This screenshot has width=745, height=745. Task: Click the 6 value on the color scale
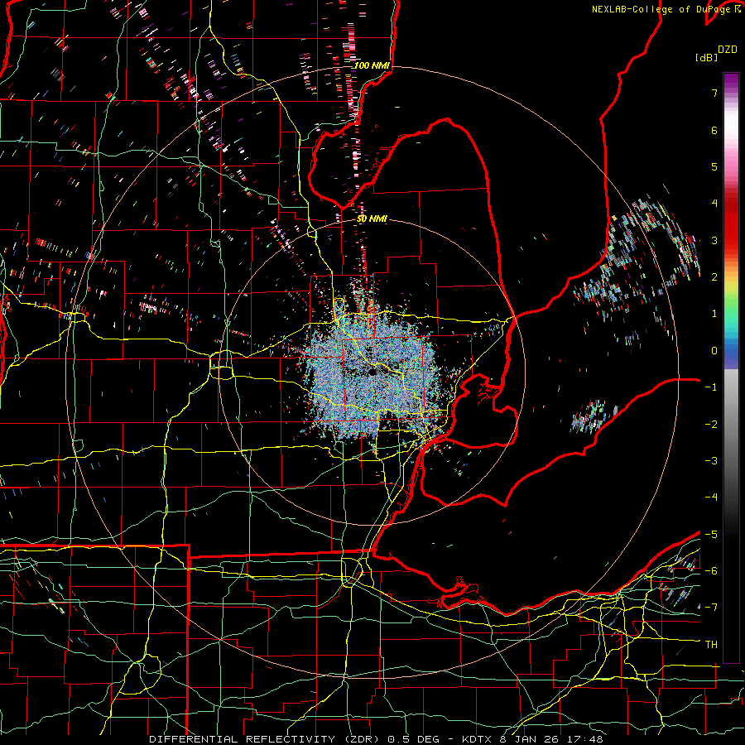(x=714, y=130)
